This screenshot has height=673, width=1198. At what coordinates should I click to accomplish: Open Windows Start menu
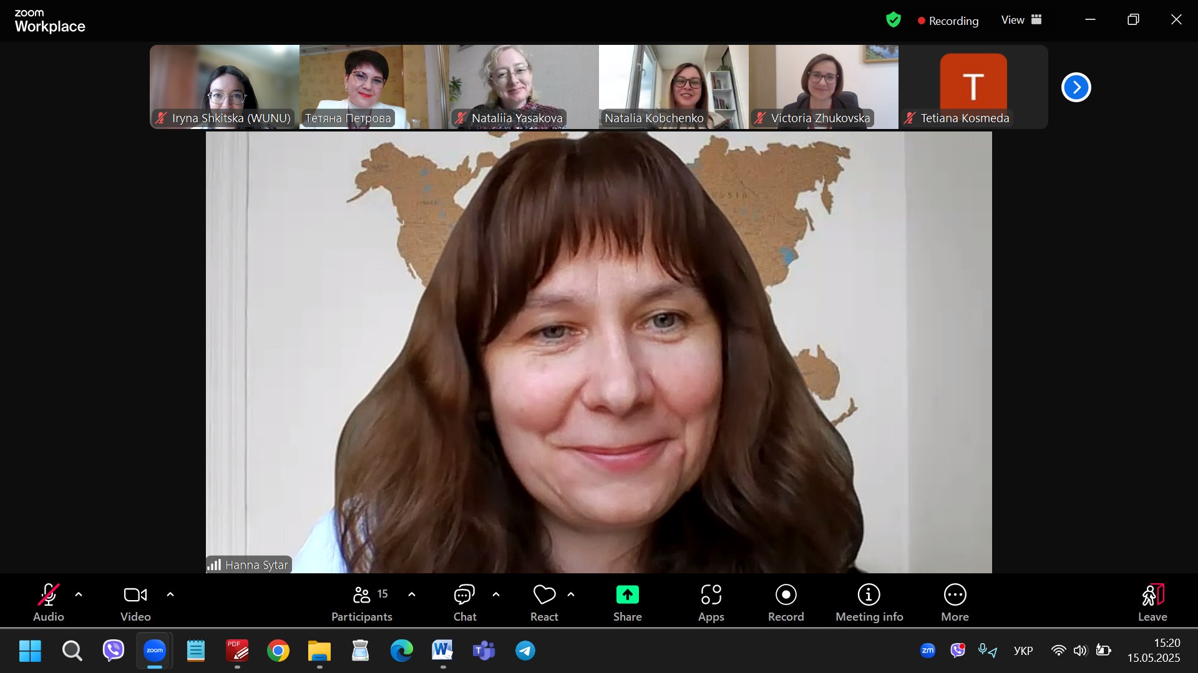point(30,651)
